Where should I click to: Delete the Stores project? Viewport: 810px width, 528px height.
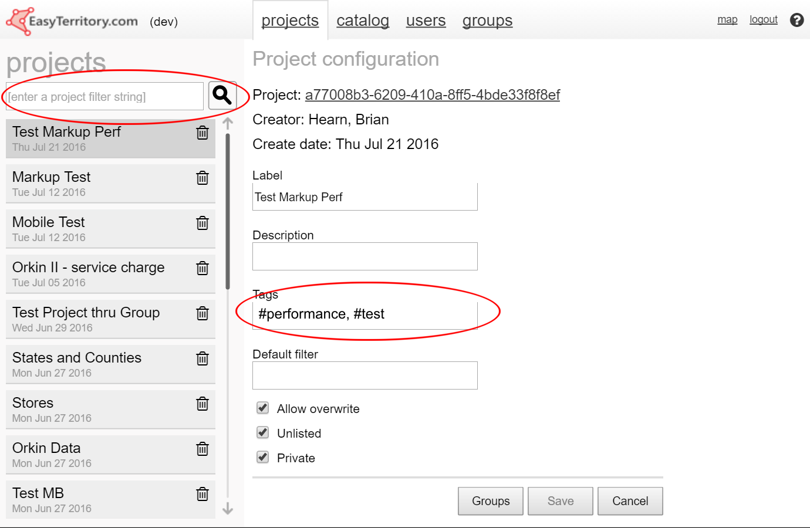pos(203,404)
